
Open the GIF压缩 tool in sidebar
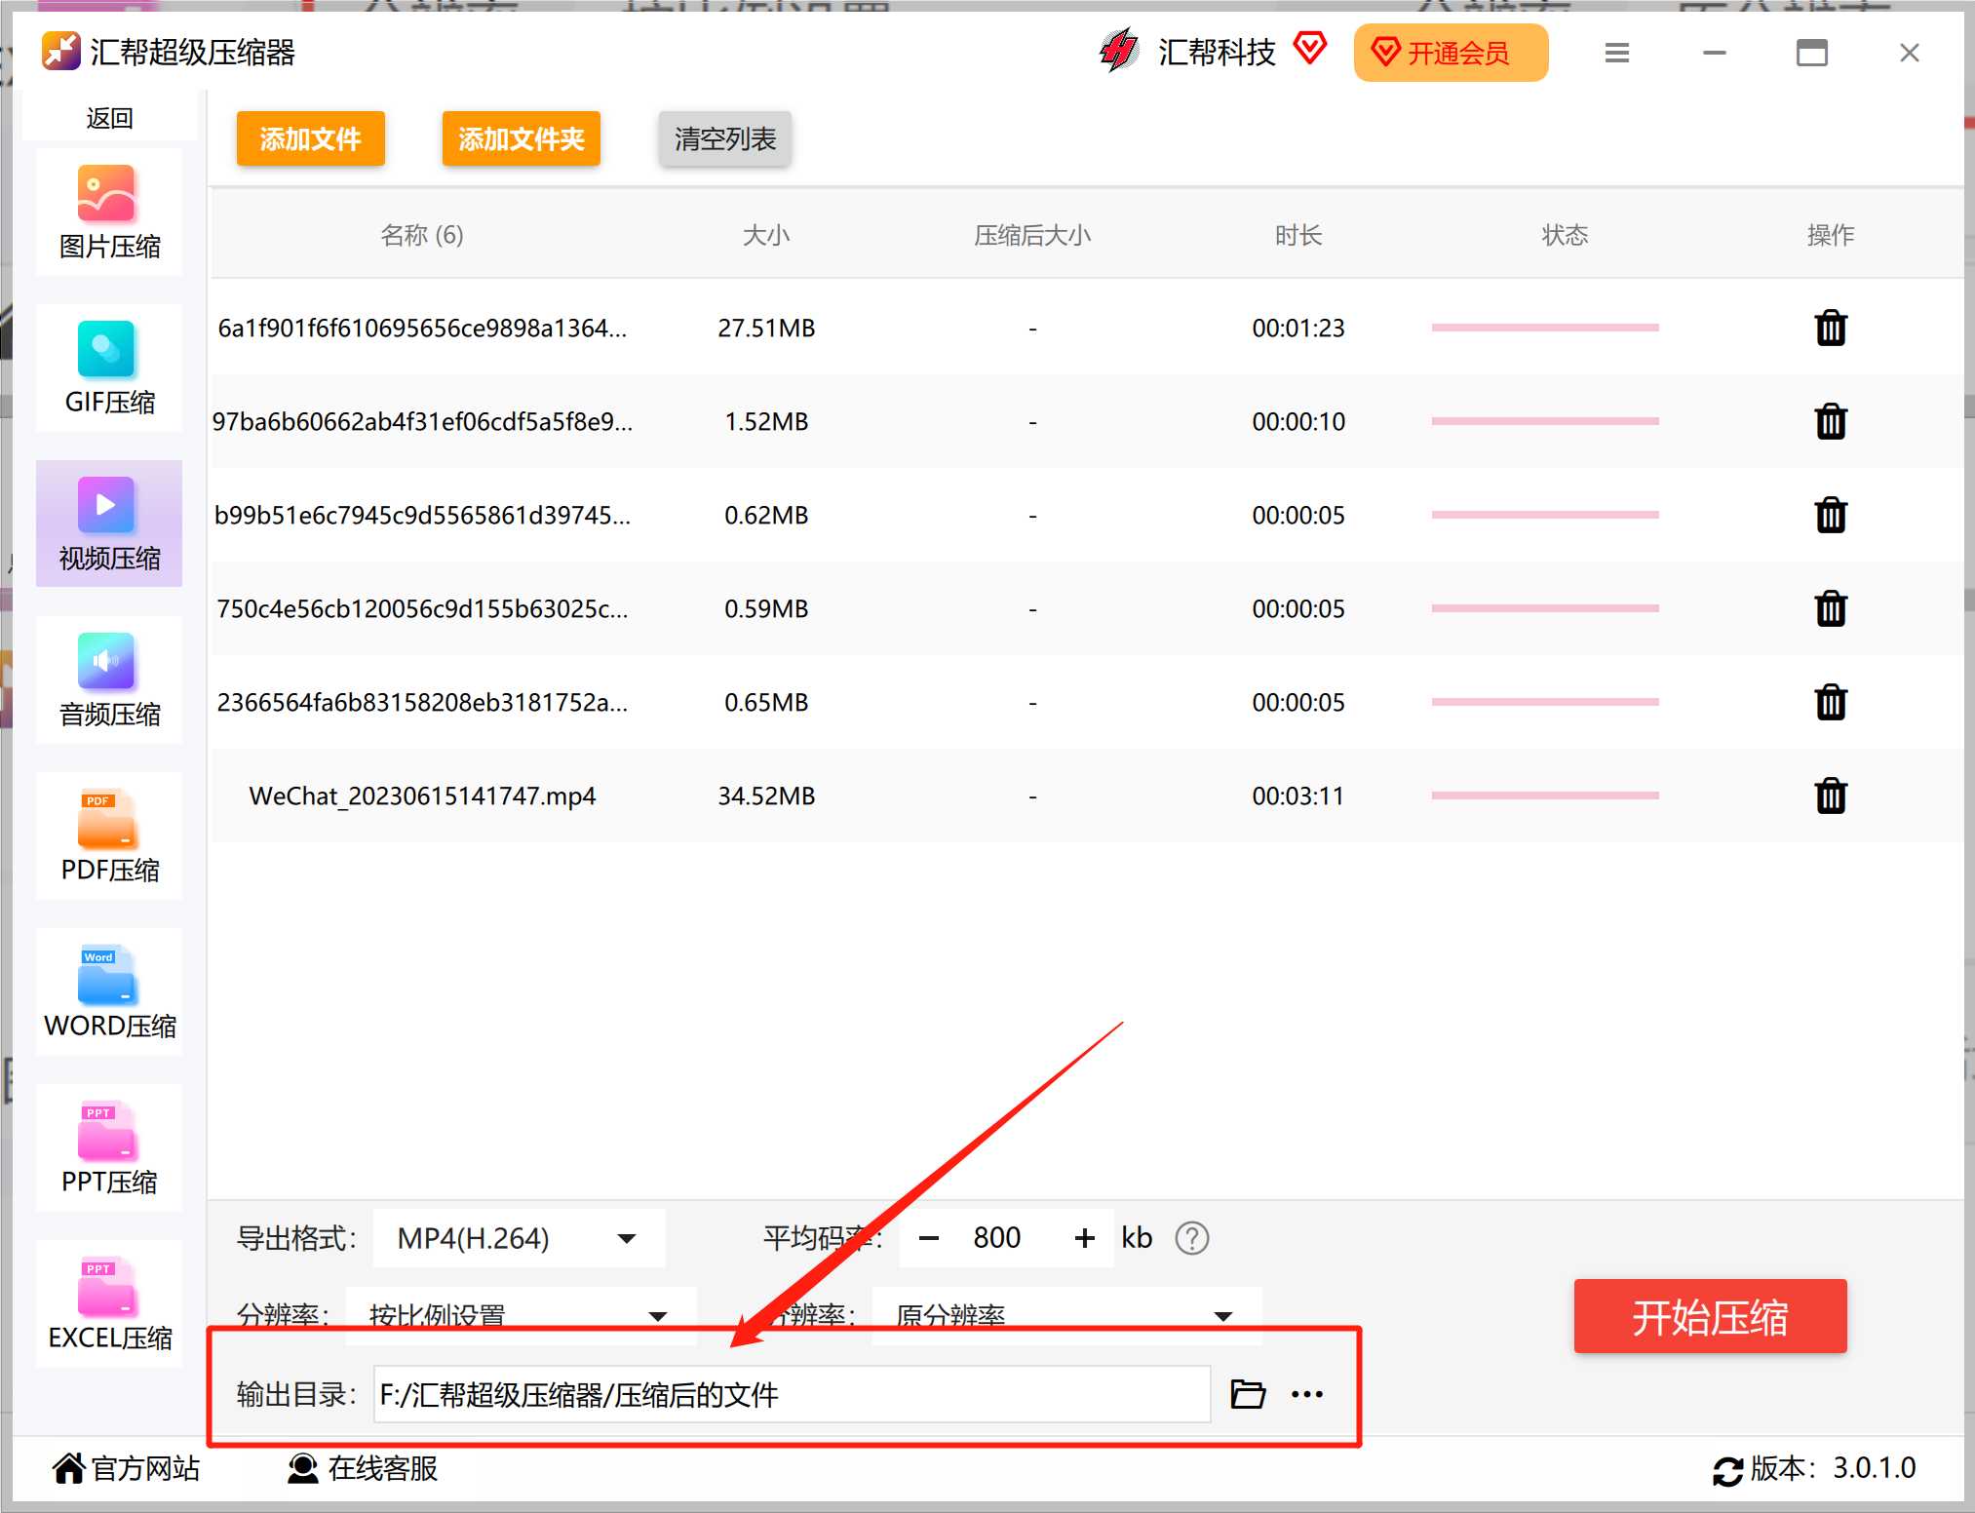109,369
